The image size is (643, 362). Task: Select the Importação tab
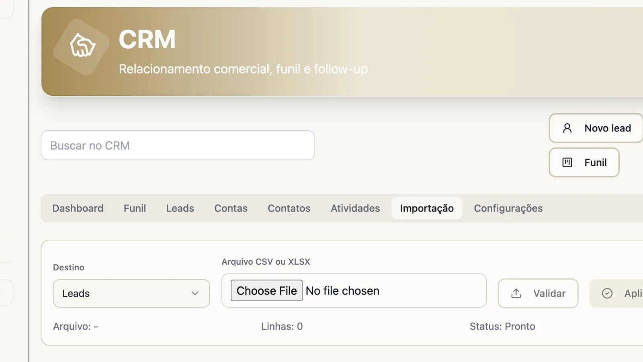(x=427, y=208)
